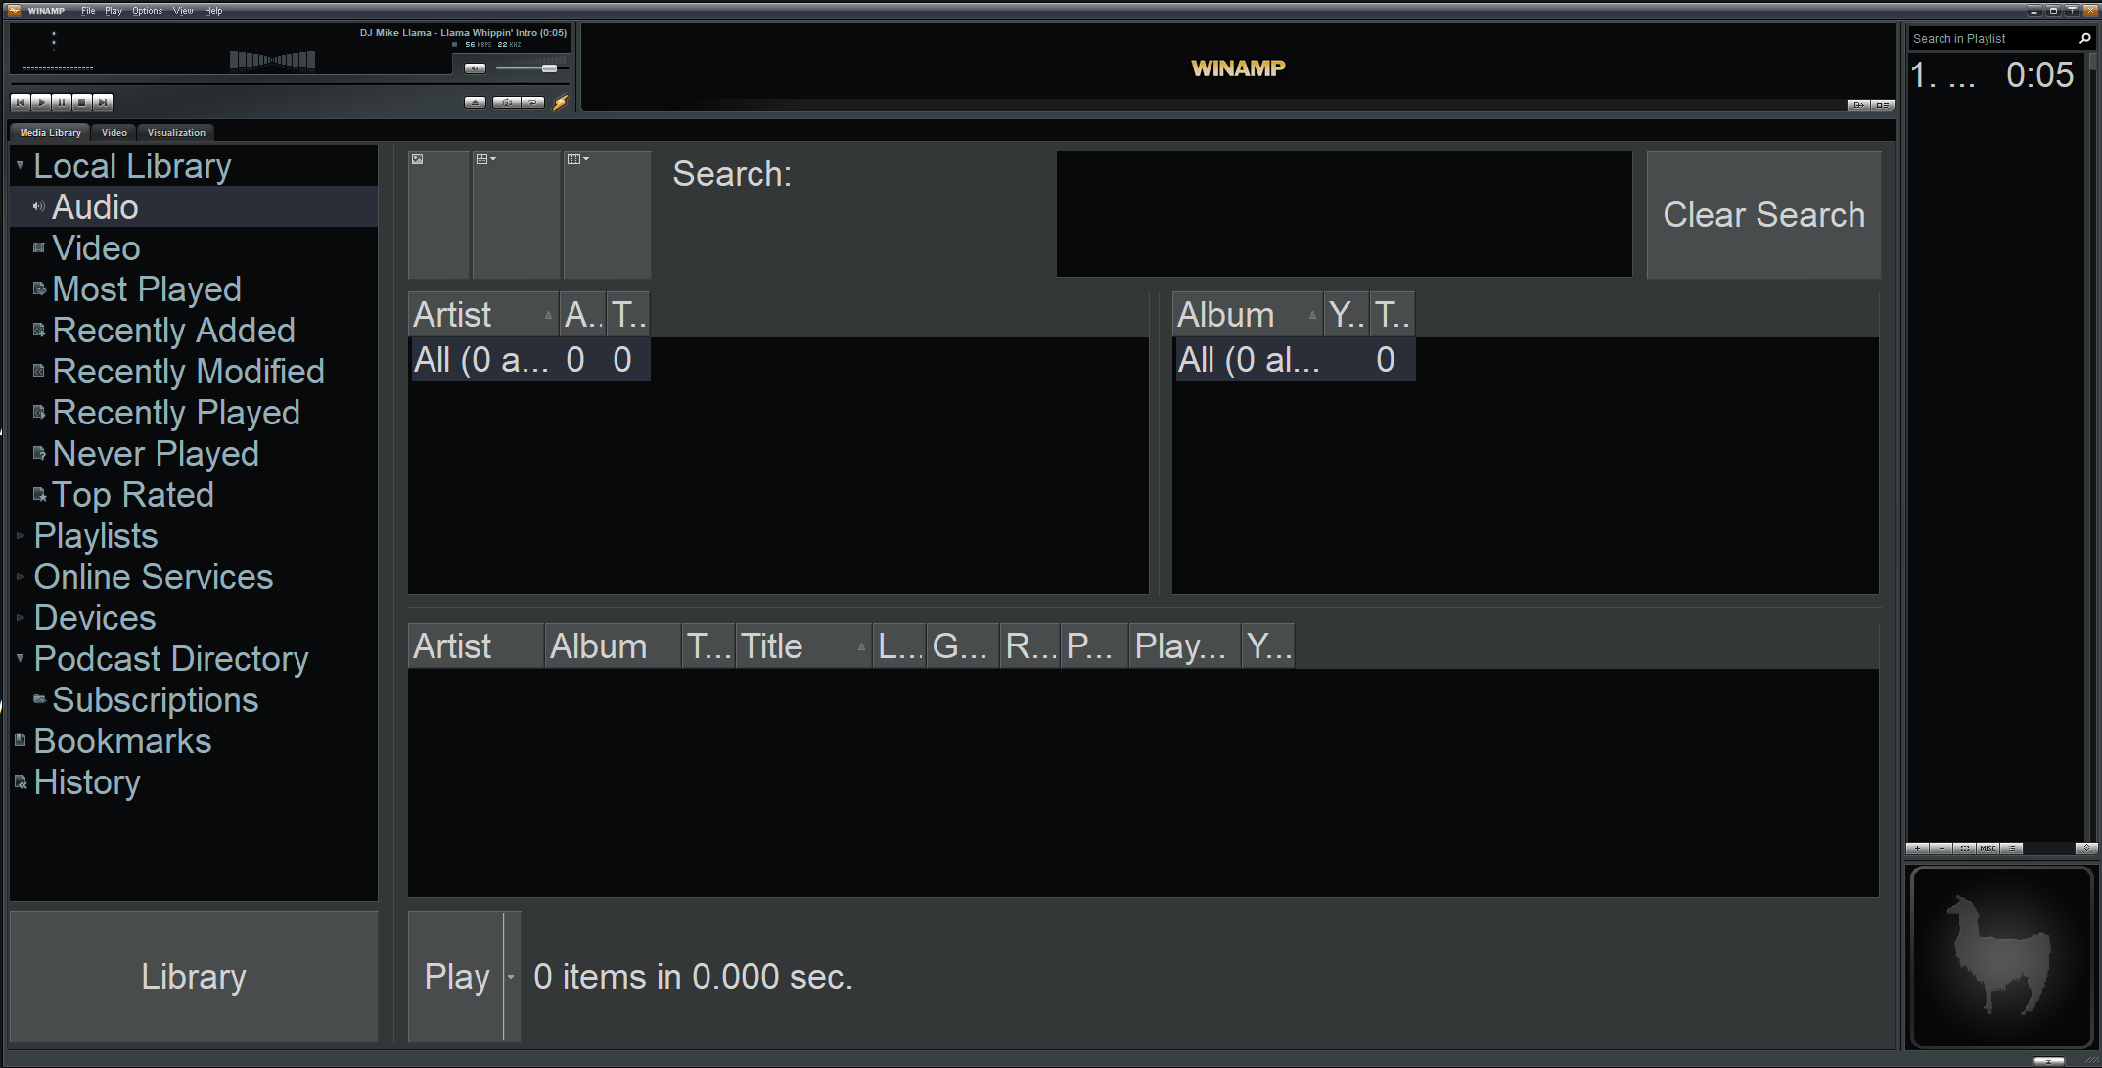Click the orange Winamp lightning bolt icon
This screenshot has height=1068, width=2102.
click(561, 102)
